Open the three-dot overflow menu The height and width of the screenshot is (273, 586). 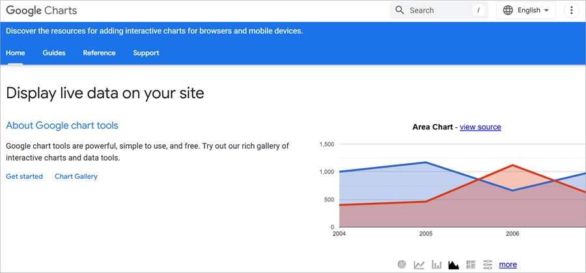(x=571, y=10)
